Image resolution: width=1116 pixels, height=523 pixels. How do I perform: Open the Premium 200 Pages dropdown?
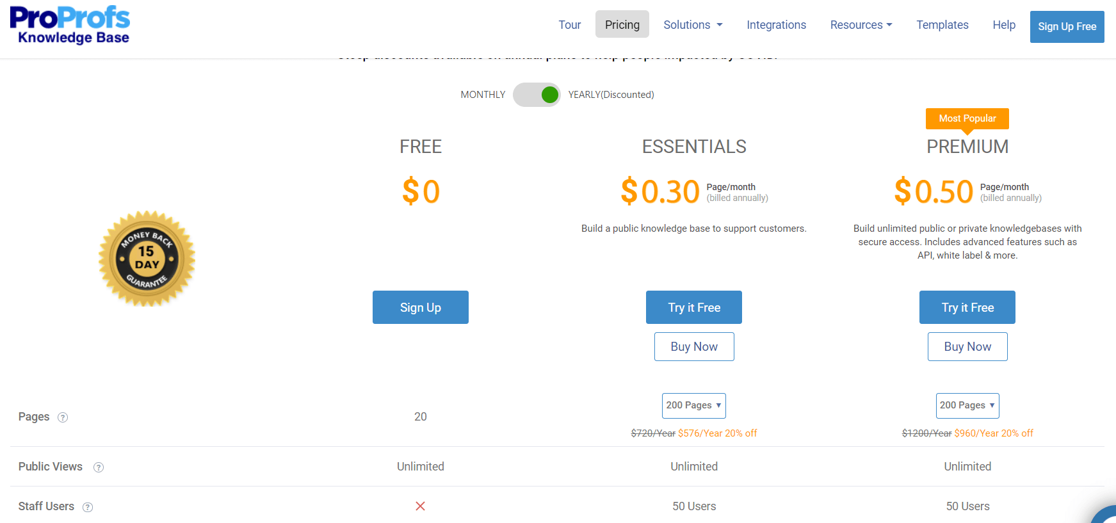(x=967, y=406)
